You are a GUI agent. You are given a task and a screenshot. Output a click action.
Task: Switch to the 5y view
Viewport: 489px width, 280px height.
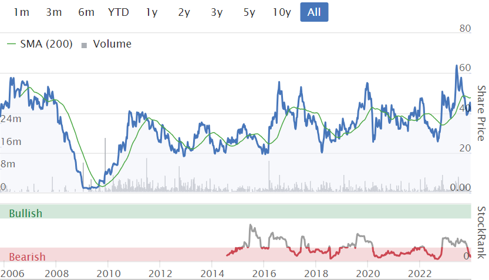(x=249, y=12)
